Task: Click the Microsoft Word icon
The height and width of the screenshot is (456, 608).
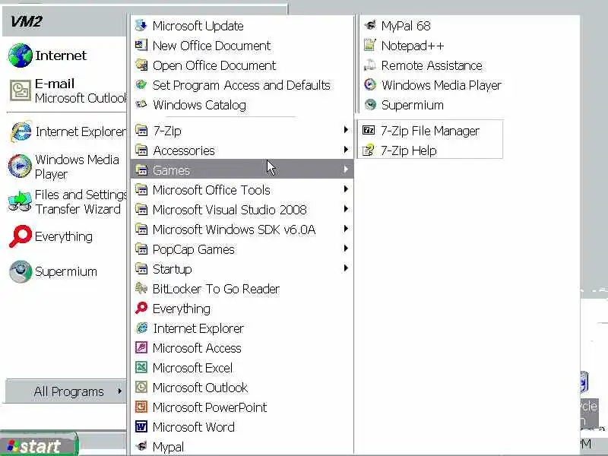Action: [141, 427]
